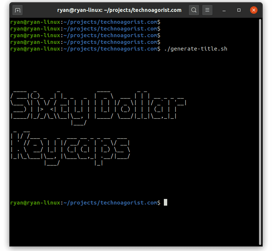
Task: Click the fourth prompt line from the top
Action: (x=85, y=42)
